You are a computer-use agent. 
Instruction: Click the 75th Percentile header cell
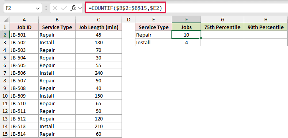(x=222, y=27)
